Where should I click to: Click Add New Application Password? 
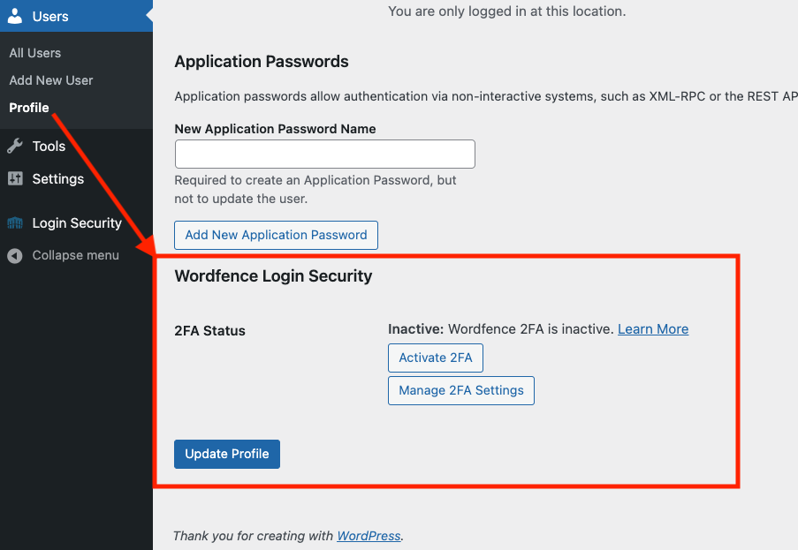[276, 235]
